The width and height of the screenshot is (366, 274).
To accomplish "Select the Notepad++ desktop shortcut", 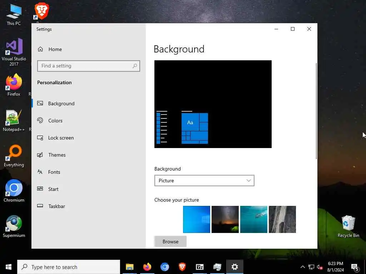I will 14,121.
